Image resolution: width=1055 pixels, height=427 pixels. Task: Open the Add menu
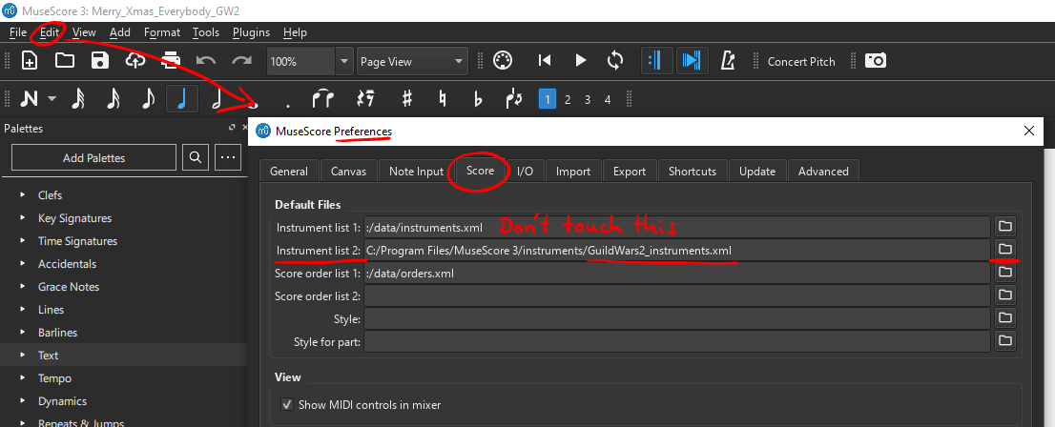pyautogui.click(x=120, y=32)
